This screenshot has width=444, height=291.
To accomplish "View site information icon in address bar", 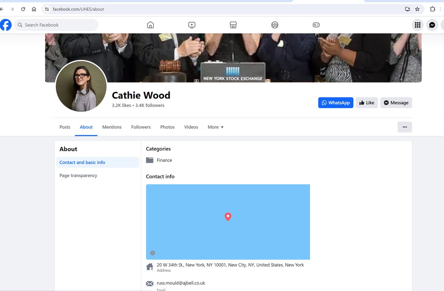I will click(x=47, y=9).
